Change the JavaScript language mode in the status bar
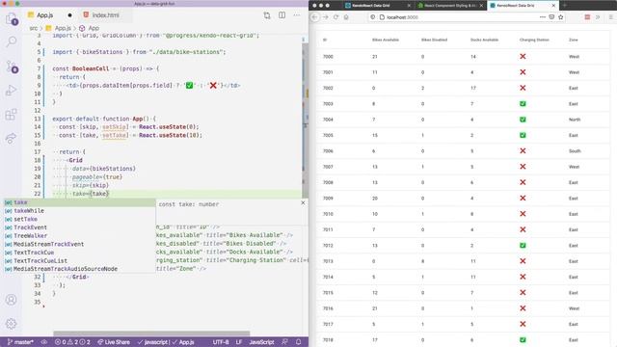Screen dimensions: 617x347 (x=261, y=342)
